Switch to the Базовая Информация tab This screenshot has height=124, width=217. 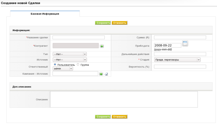coord(45,14)
